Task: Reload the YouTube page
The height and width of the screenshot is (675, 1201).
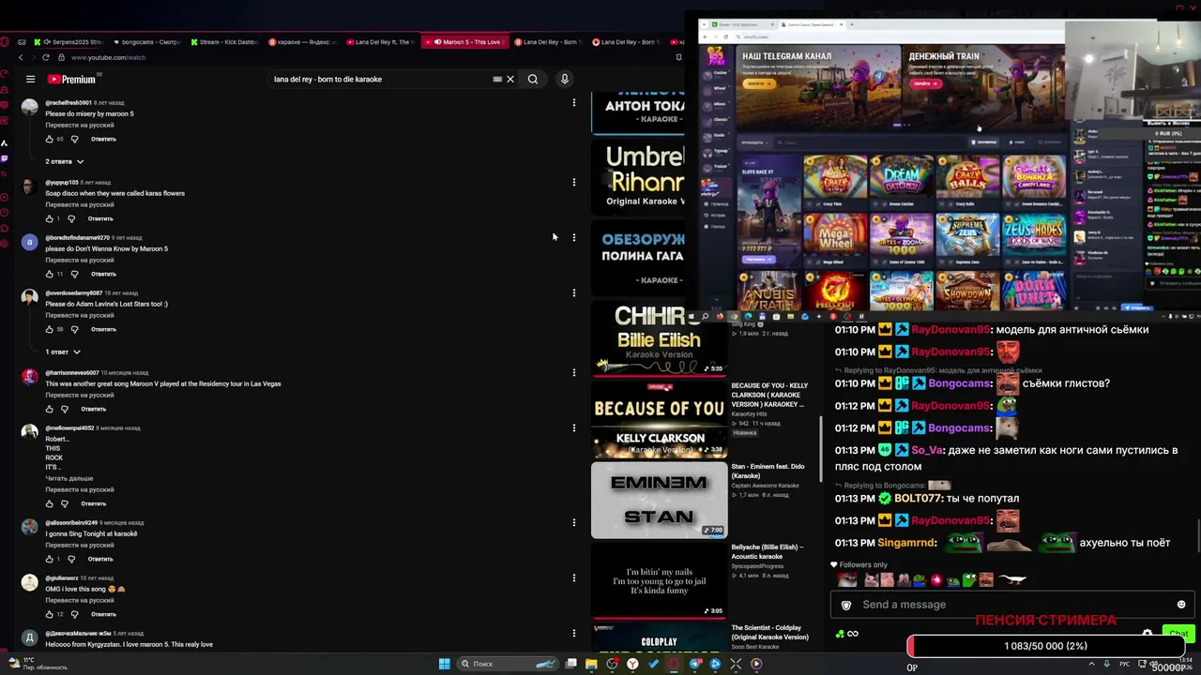Action: point(46,57)
